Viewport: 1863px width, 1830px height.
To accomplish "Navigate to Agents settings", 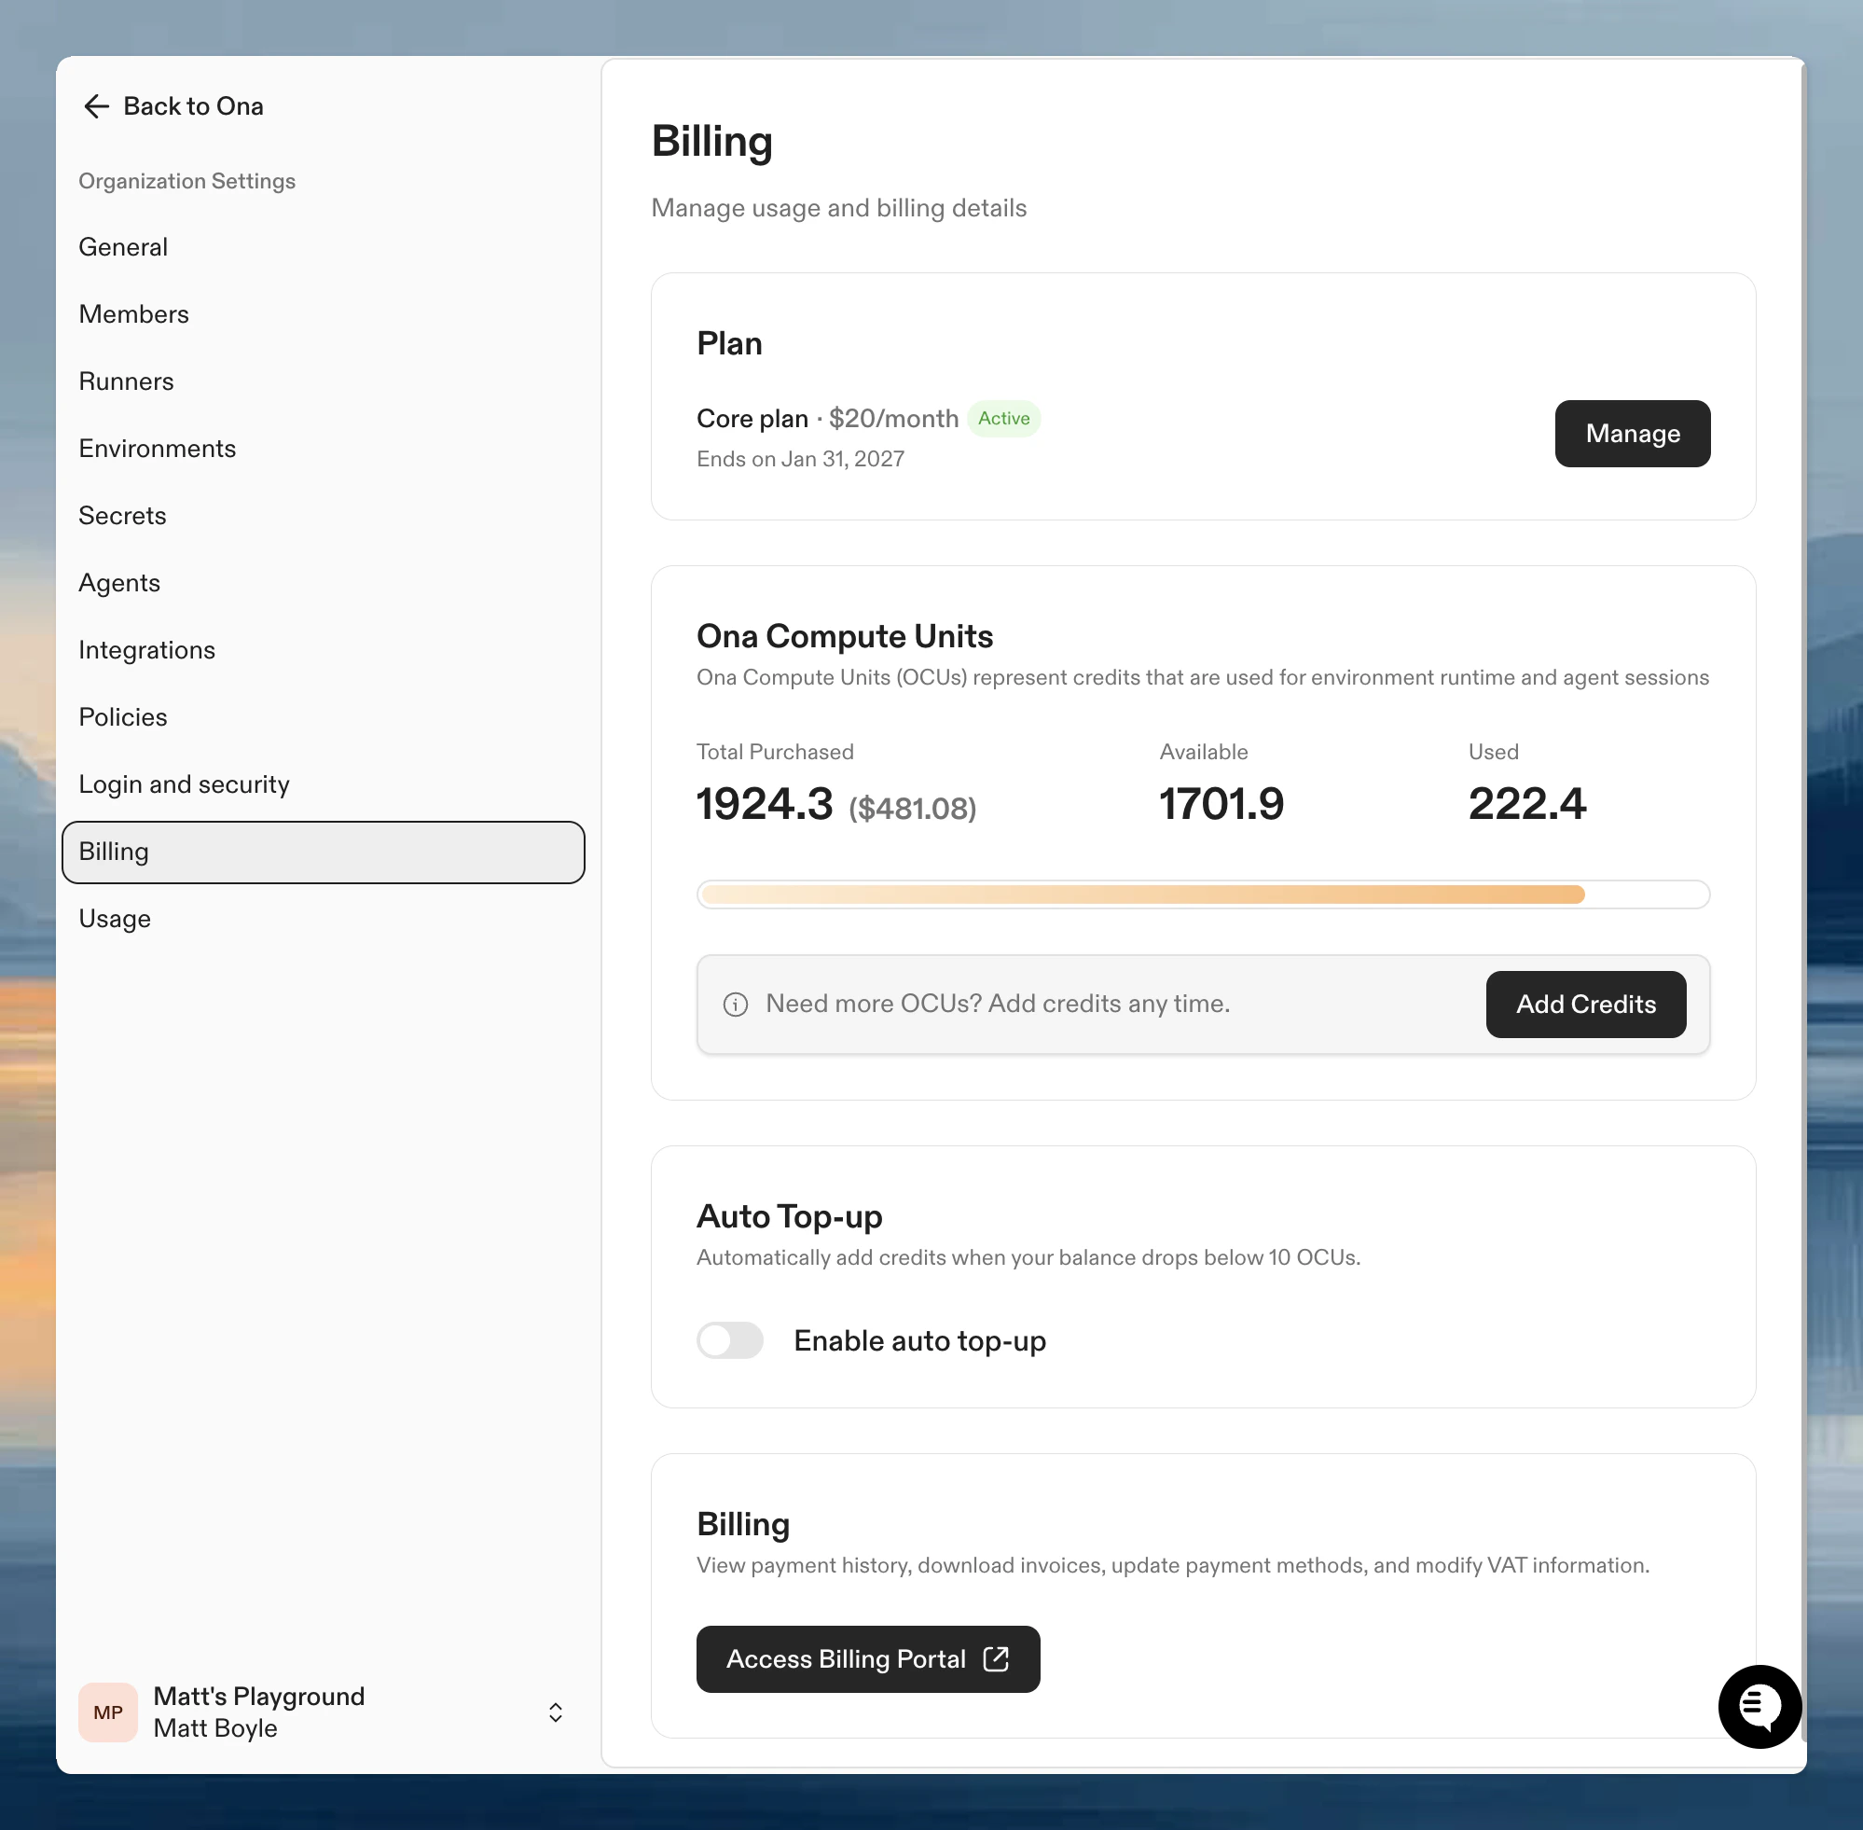I will tap(119, 582).
